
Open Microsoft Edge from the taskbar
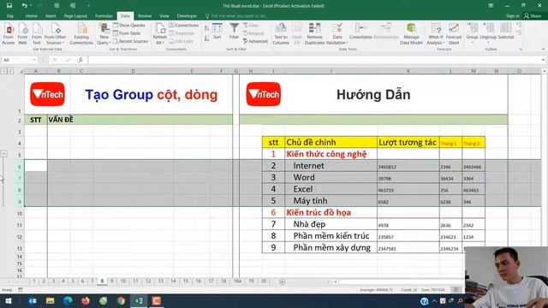[68, 300]
